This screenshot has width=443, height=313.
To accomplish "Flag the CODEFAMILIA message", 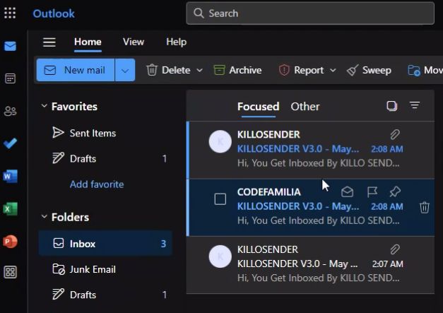I will [x=372, y=192].
